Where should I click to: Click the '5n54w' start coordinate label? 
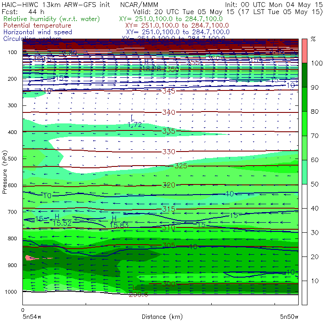[32, 317]
